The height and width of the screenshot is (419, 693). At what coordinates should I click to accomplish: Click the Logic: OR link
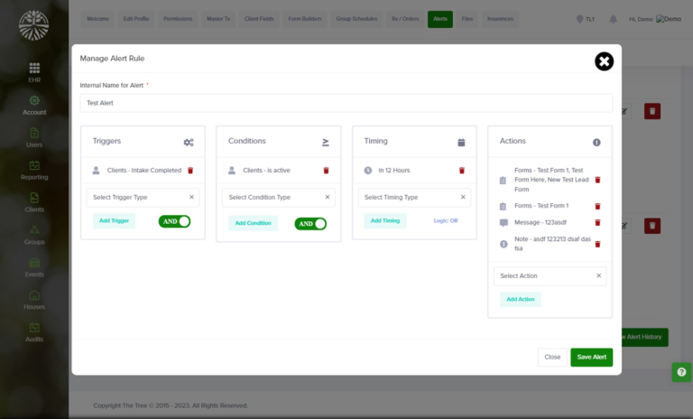446,220
